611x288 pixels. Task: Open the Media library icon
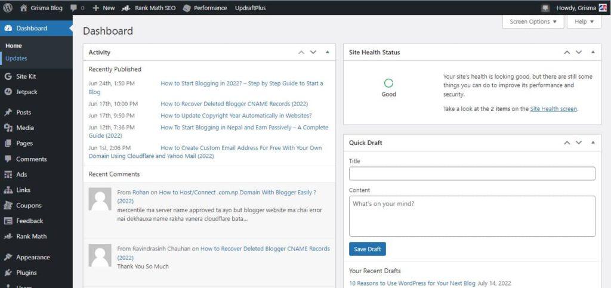[8, 128]
